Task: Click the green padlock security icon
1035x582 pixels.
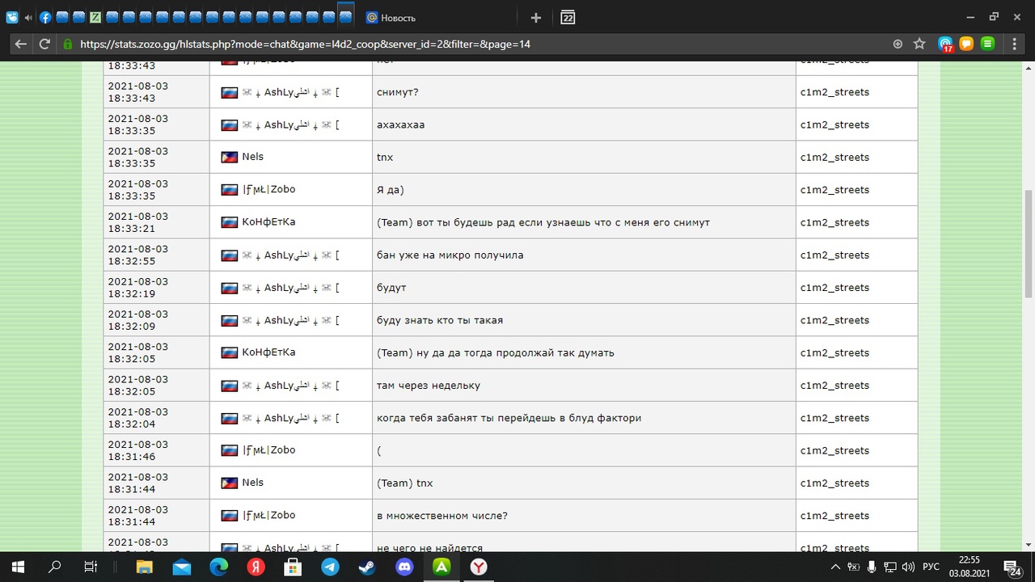Action: coord(68,44)
